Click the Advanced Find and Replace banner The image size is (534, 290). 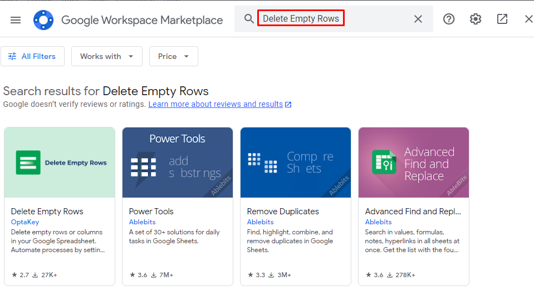click(x=413, y=163)
